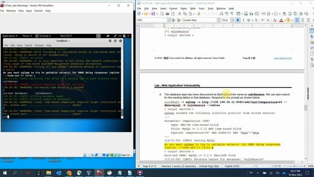Toggle Bold formatting in Writer
314x177 pixels.
point(238,20)
